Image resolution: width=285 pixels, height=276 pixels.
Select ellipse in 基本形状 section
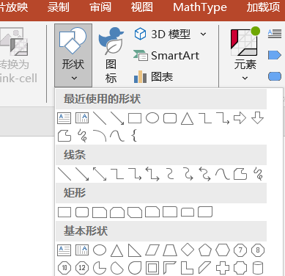[100, 250]
